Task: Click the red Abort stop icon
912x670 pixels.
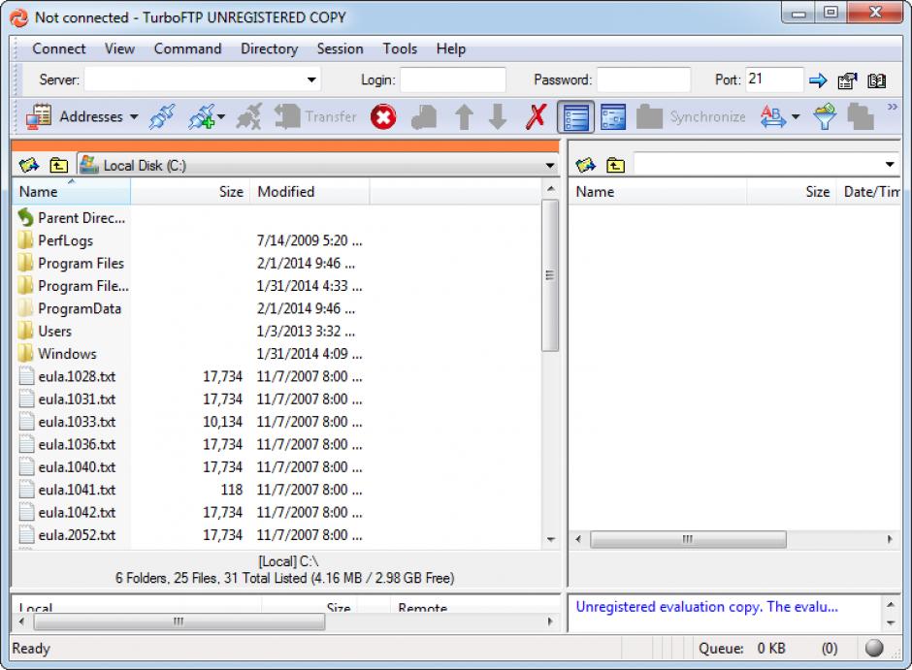Action: 383,116
